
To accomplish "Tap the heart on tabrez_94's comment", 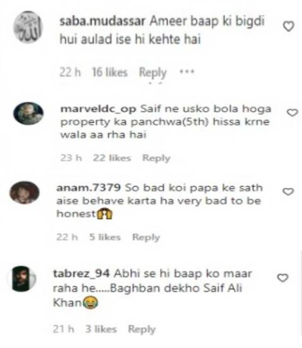I will 283,278.
